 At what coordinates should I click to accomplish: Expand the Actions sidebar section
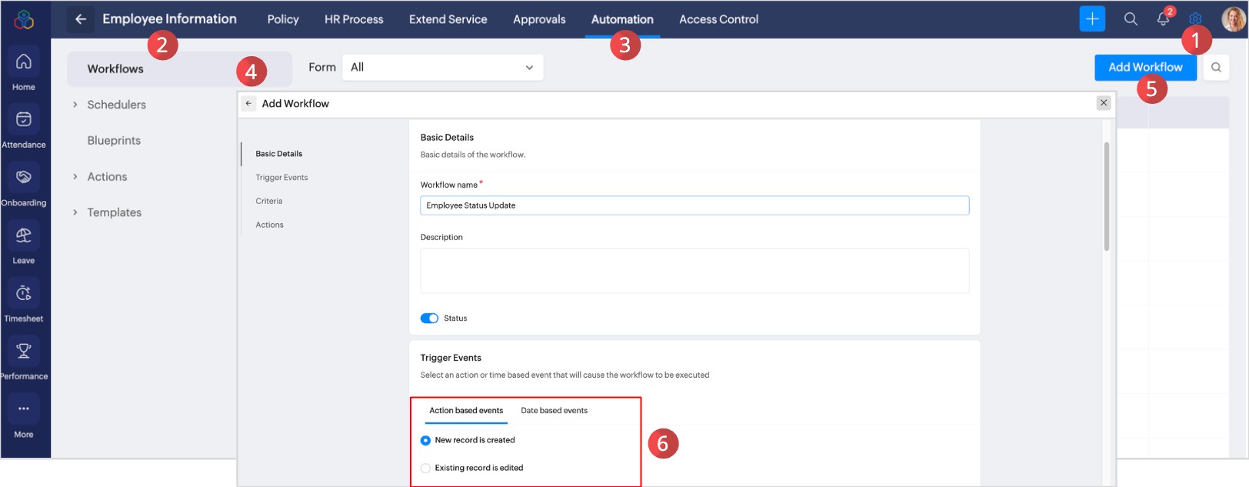click(75, 177)
